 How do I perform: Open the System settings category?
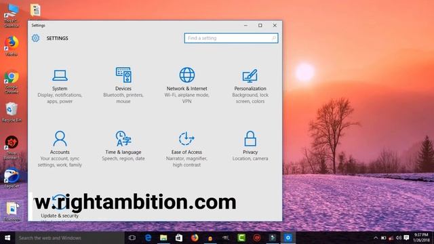coord(60,85)
